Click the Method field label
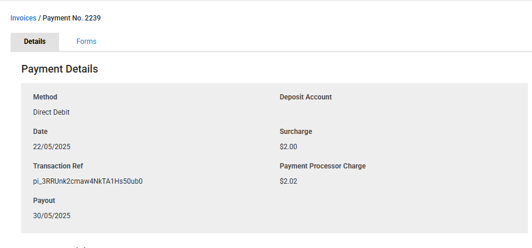 45,97
